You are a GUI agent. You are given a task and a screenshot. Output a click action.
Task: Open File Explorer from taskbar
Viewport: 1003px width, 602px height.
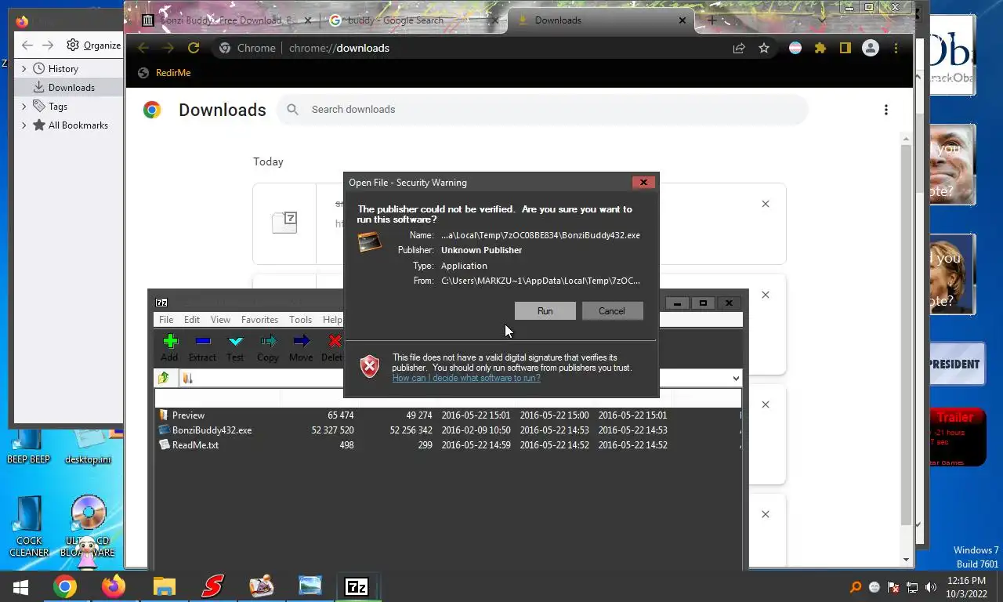(164, 586)
